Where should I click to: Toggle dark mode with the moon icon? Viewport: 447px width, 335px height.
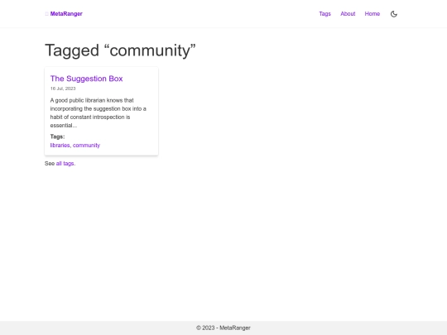[x=394, y=14]
